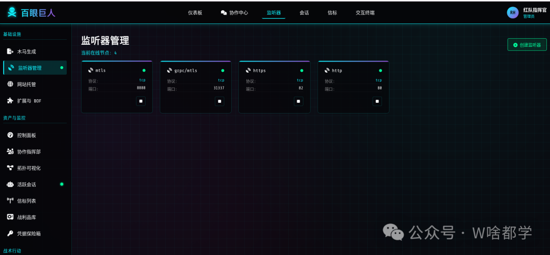Click the skull logo icon

12,13
